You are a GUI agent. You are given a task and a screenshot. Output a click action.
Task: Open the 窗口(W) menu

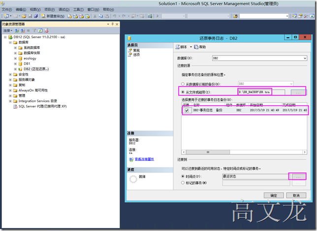(93, 9)
